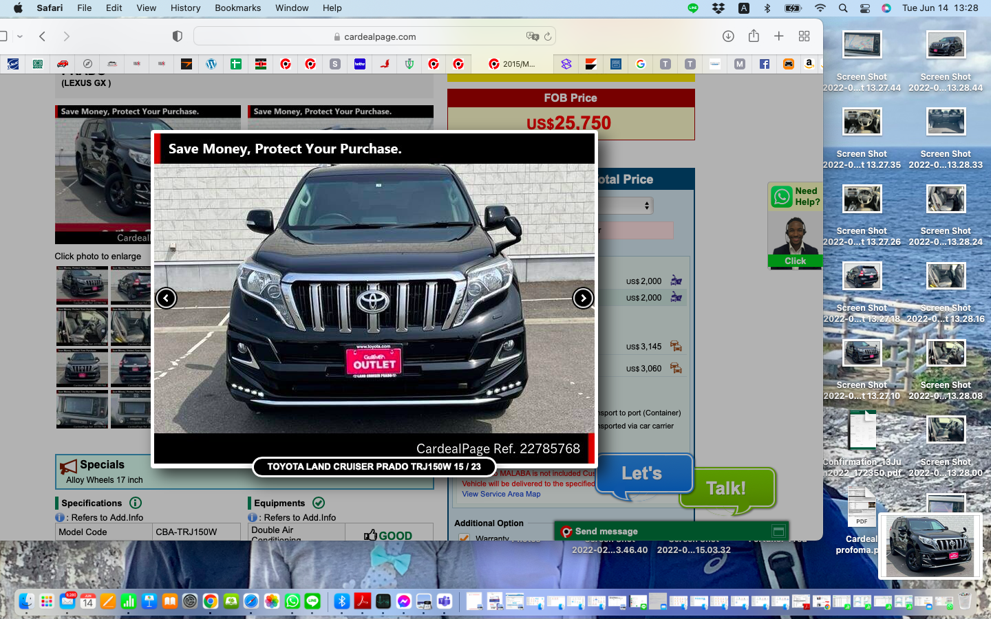Show Safari downloads
This screenshot has width=991, height=619.
click(x=728, y=36)
